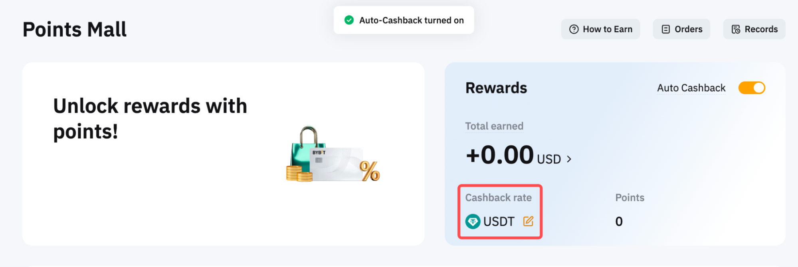This screenshot has height=267, width=798.
Task: Click the Points balance value 0
Action: click(x=619, y=221)
